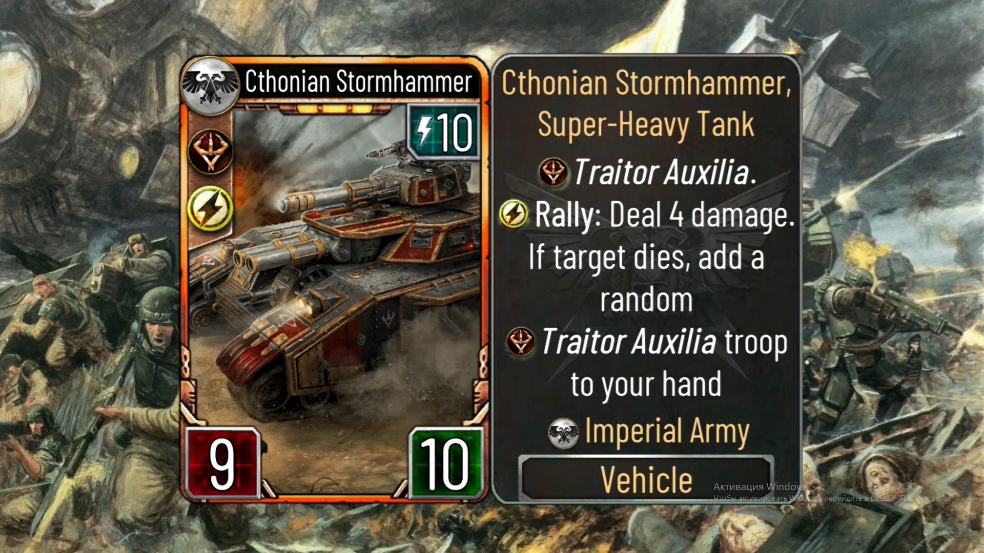
Task: Click the Vehicle type button
Action: (x=646, y=479)
